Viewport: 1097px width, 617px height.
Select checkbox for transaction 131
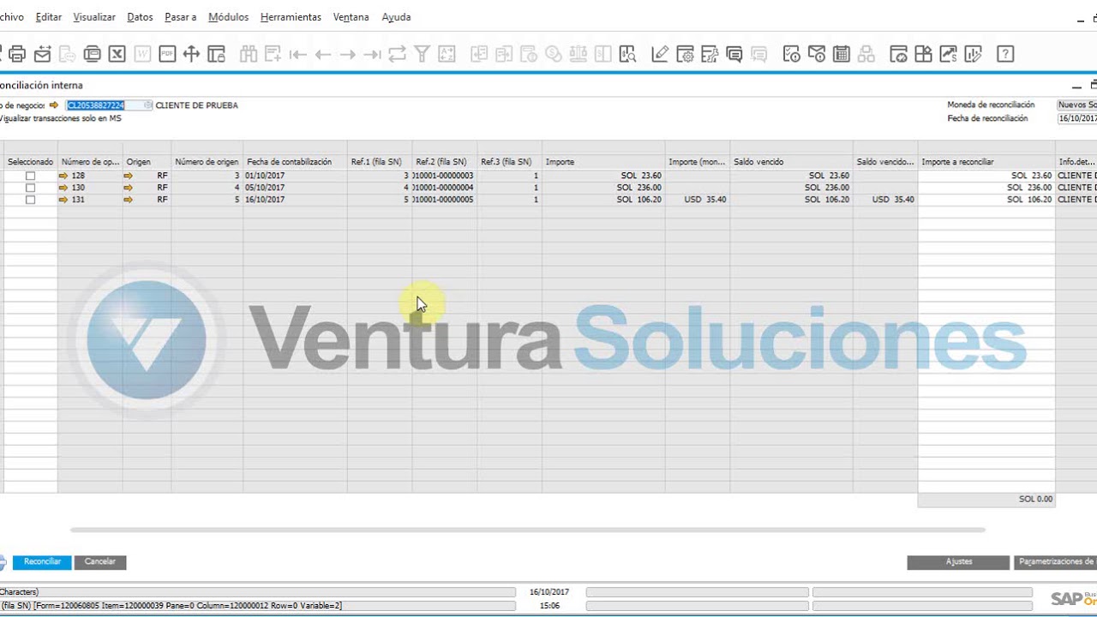(31, 200)
